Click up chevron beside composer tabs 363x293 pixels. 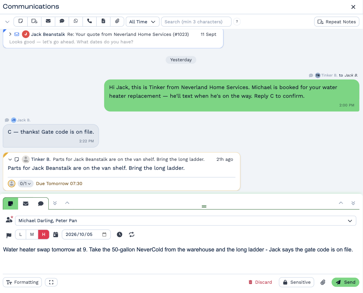67,203
